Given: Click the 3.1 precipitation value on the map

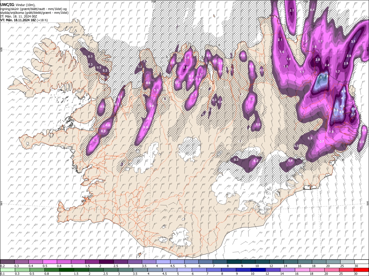Looking at the screenshot, I should click(353, 42).
